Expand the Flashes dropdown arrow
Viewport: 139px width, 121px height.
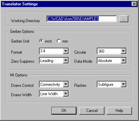coord(123,84)
